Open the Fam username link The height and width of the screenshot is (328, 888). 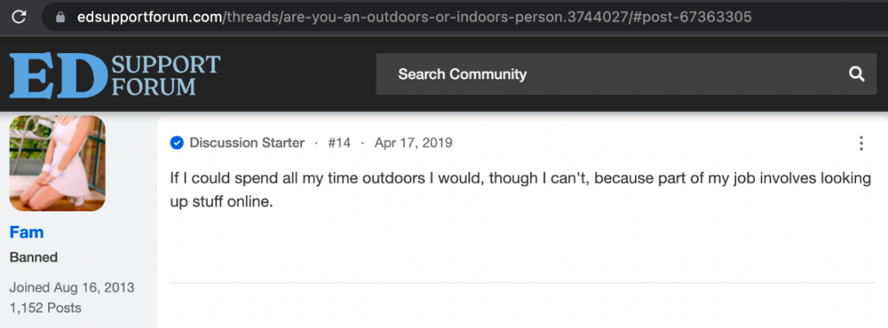27,232
